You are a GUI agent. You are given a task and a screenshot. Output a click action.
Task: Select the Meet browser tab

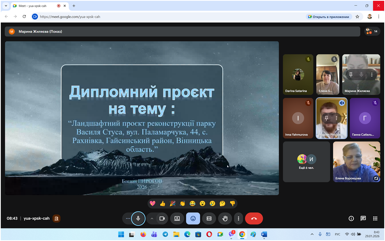tap(35, 6)
